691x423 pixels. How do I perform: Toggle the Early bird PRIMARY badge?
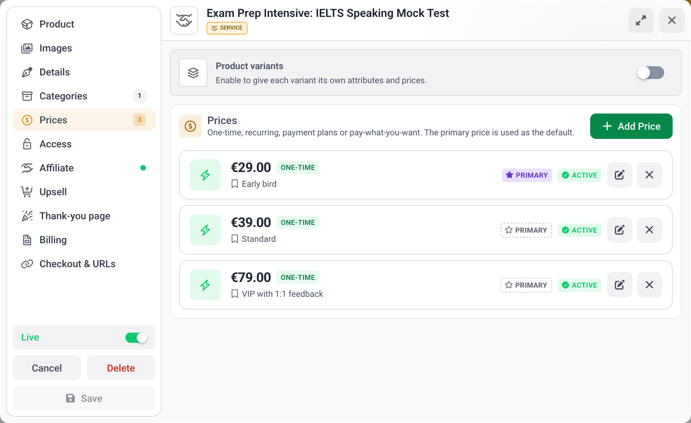click(527, 175)
